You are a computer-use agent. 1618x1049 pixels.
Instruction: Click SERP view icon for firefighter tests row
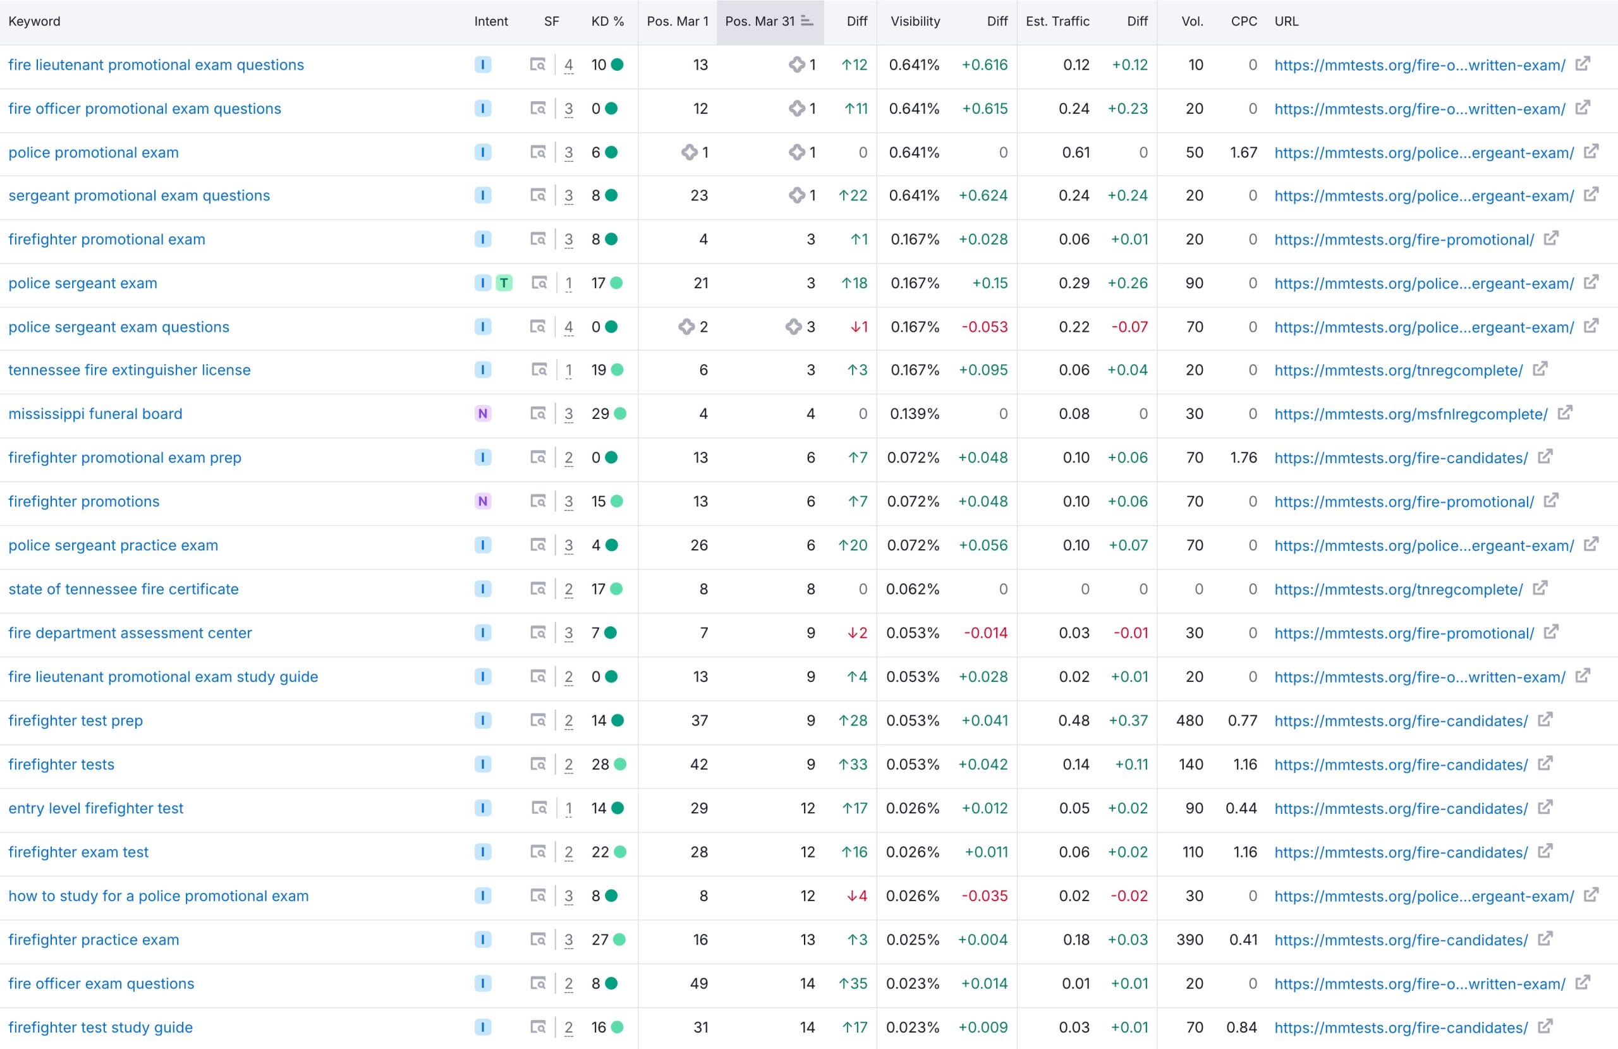[537, 764]
